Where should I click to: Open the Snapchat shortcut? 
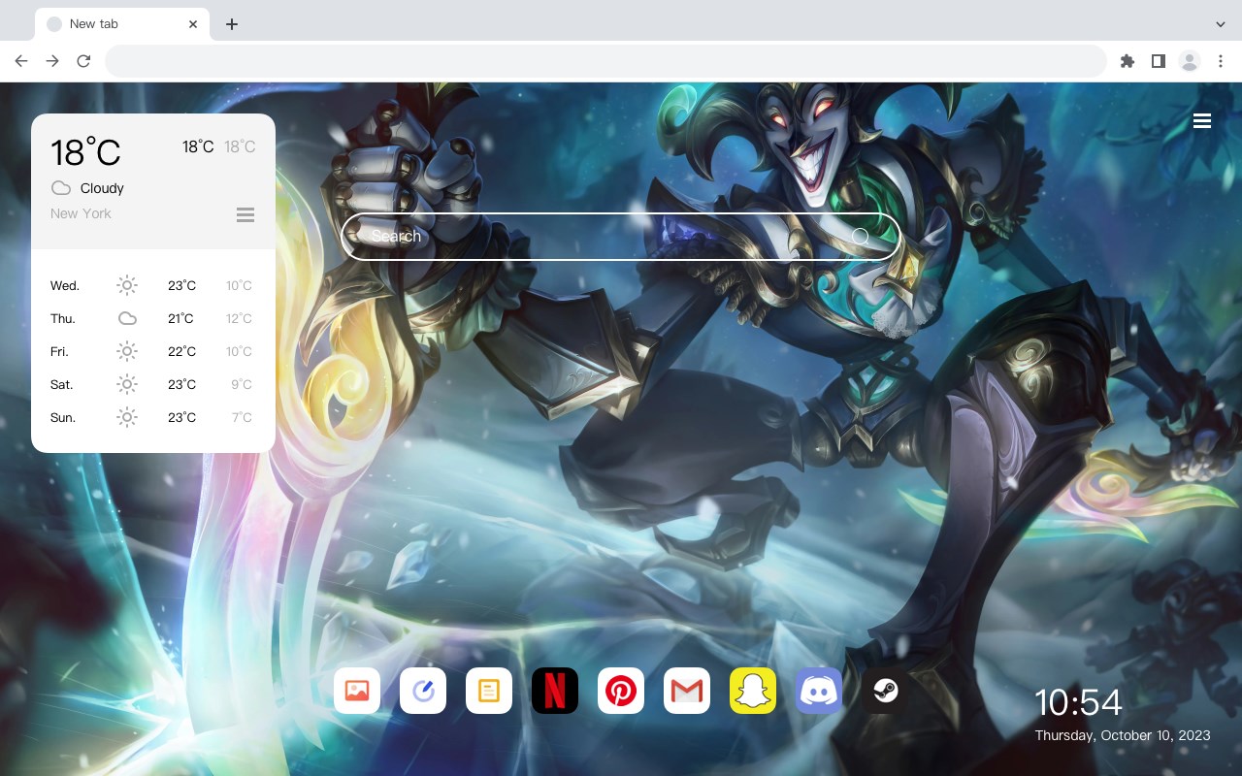[x=753, y=691]
